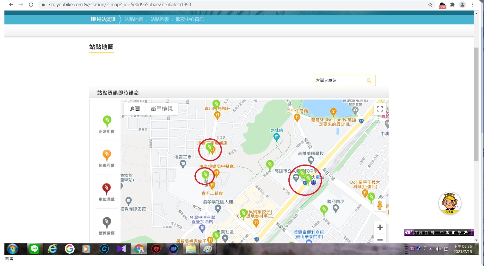485x266 pixels.
Task: Open the AI客服 chatbot avatar
Action: pos(450,203)
